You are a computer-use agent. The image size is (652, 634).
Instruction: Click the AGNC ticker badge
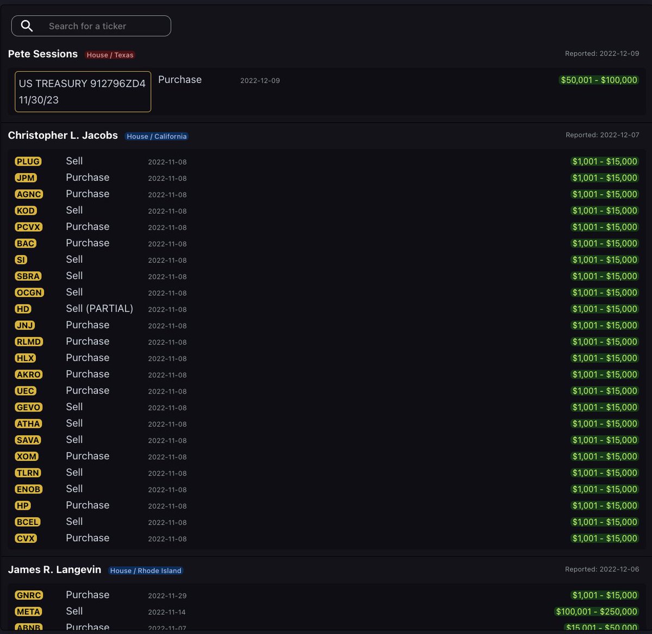click(29, 194)
